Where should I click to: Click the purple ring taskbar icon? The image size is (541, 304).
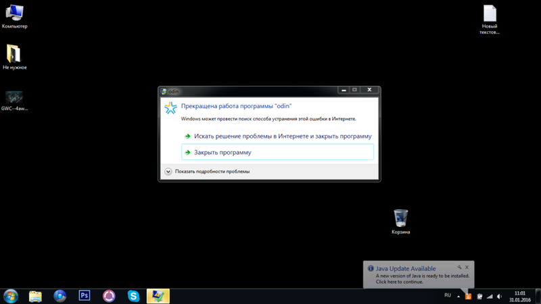pos(109,296)
